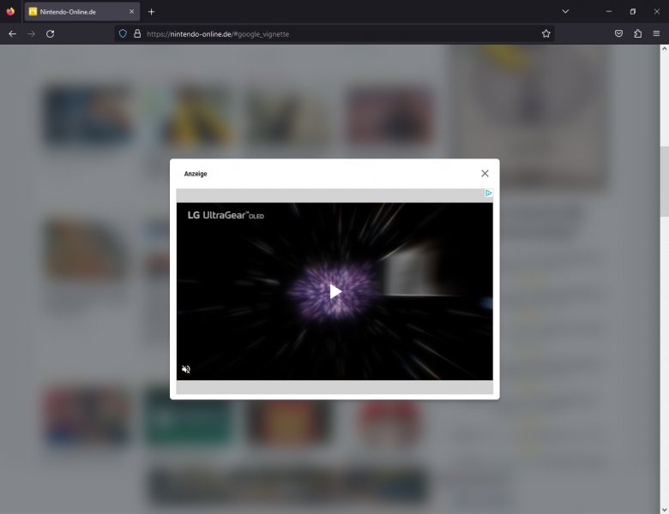Save page to Pocket
669x514 pixels.
point(618,33)
